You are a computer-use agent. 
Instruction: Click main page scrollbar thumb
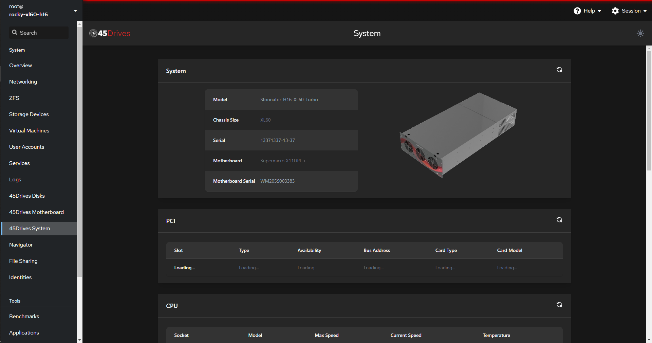(x=649, y=111)
